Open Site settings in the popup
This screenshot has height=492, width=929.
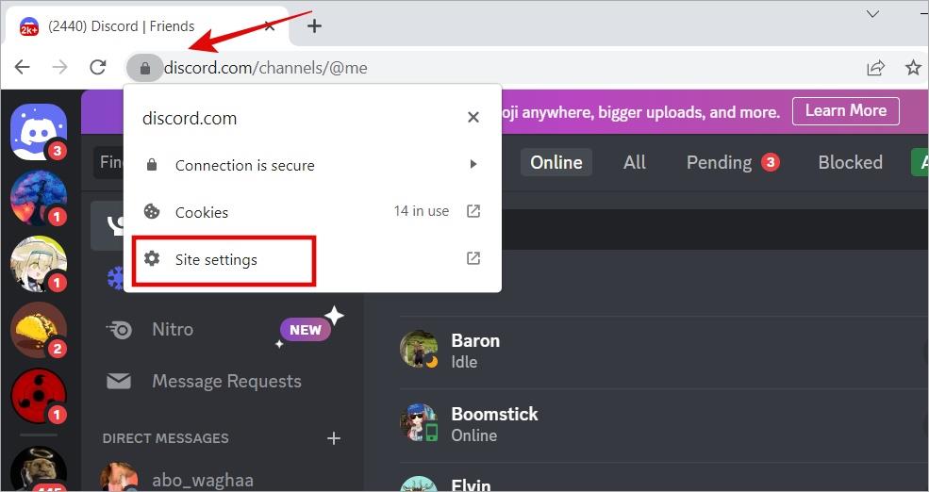312,259
